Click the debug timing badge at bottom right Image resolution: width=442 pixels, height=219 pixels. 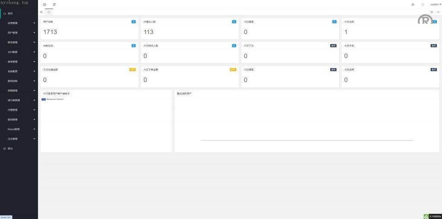(432, 216)
